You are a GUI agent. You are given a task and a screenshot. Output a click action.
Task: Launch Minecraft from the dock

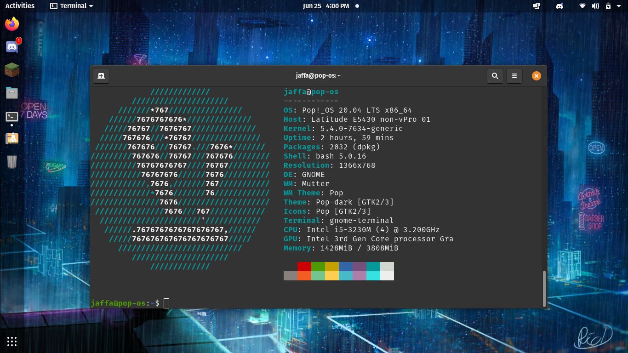coord(11,69)
